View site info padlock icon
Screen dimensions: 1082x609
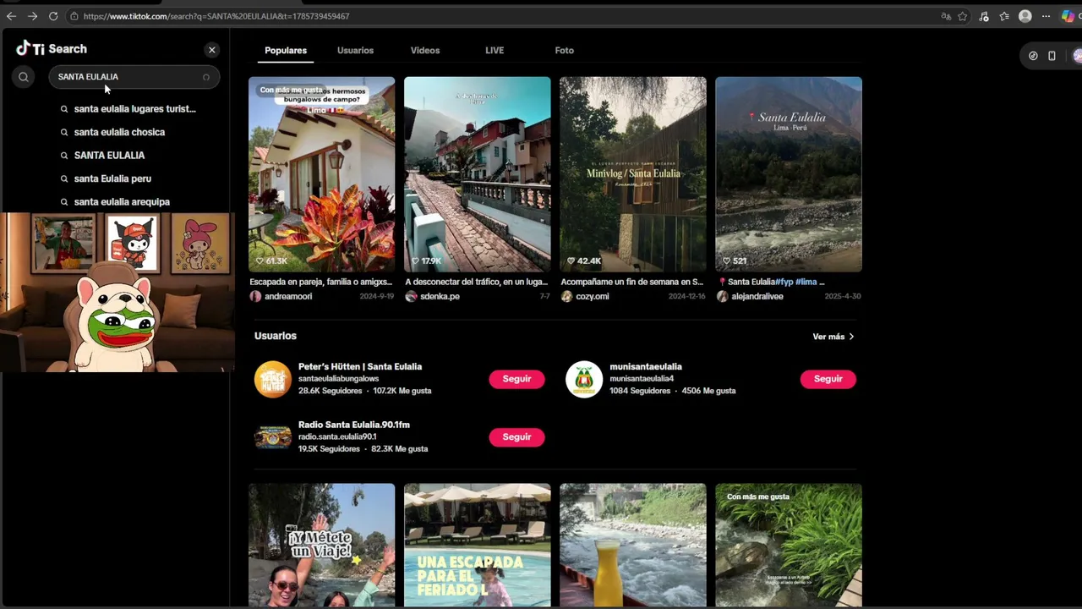click(x=74, y=16)
